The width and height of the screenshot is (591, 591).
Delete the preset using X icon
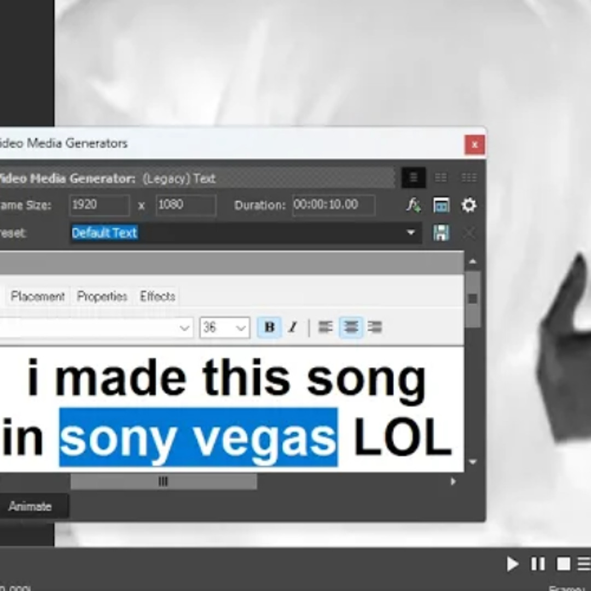470,233
